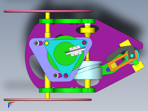This screenshot has width=148, height=111.
Task: Select the top pink rod
Action: click(48, 11)
